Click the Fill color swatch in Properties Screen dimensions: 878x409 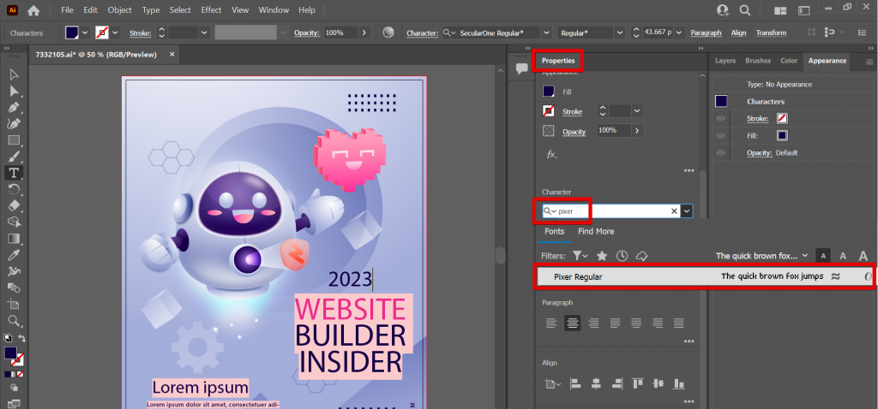[549, 92]
